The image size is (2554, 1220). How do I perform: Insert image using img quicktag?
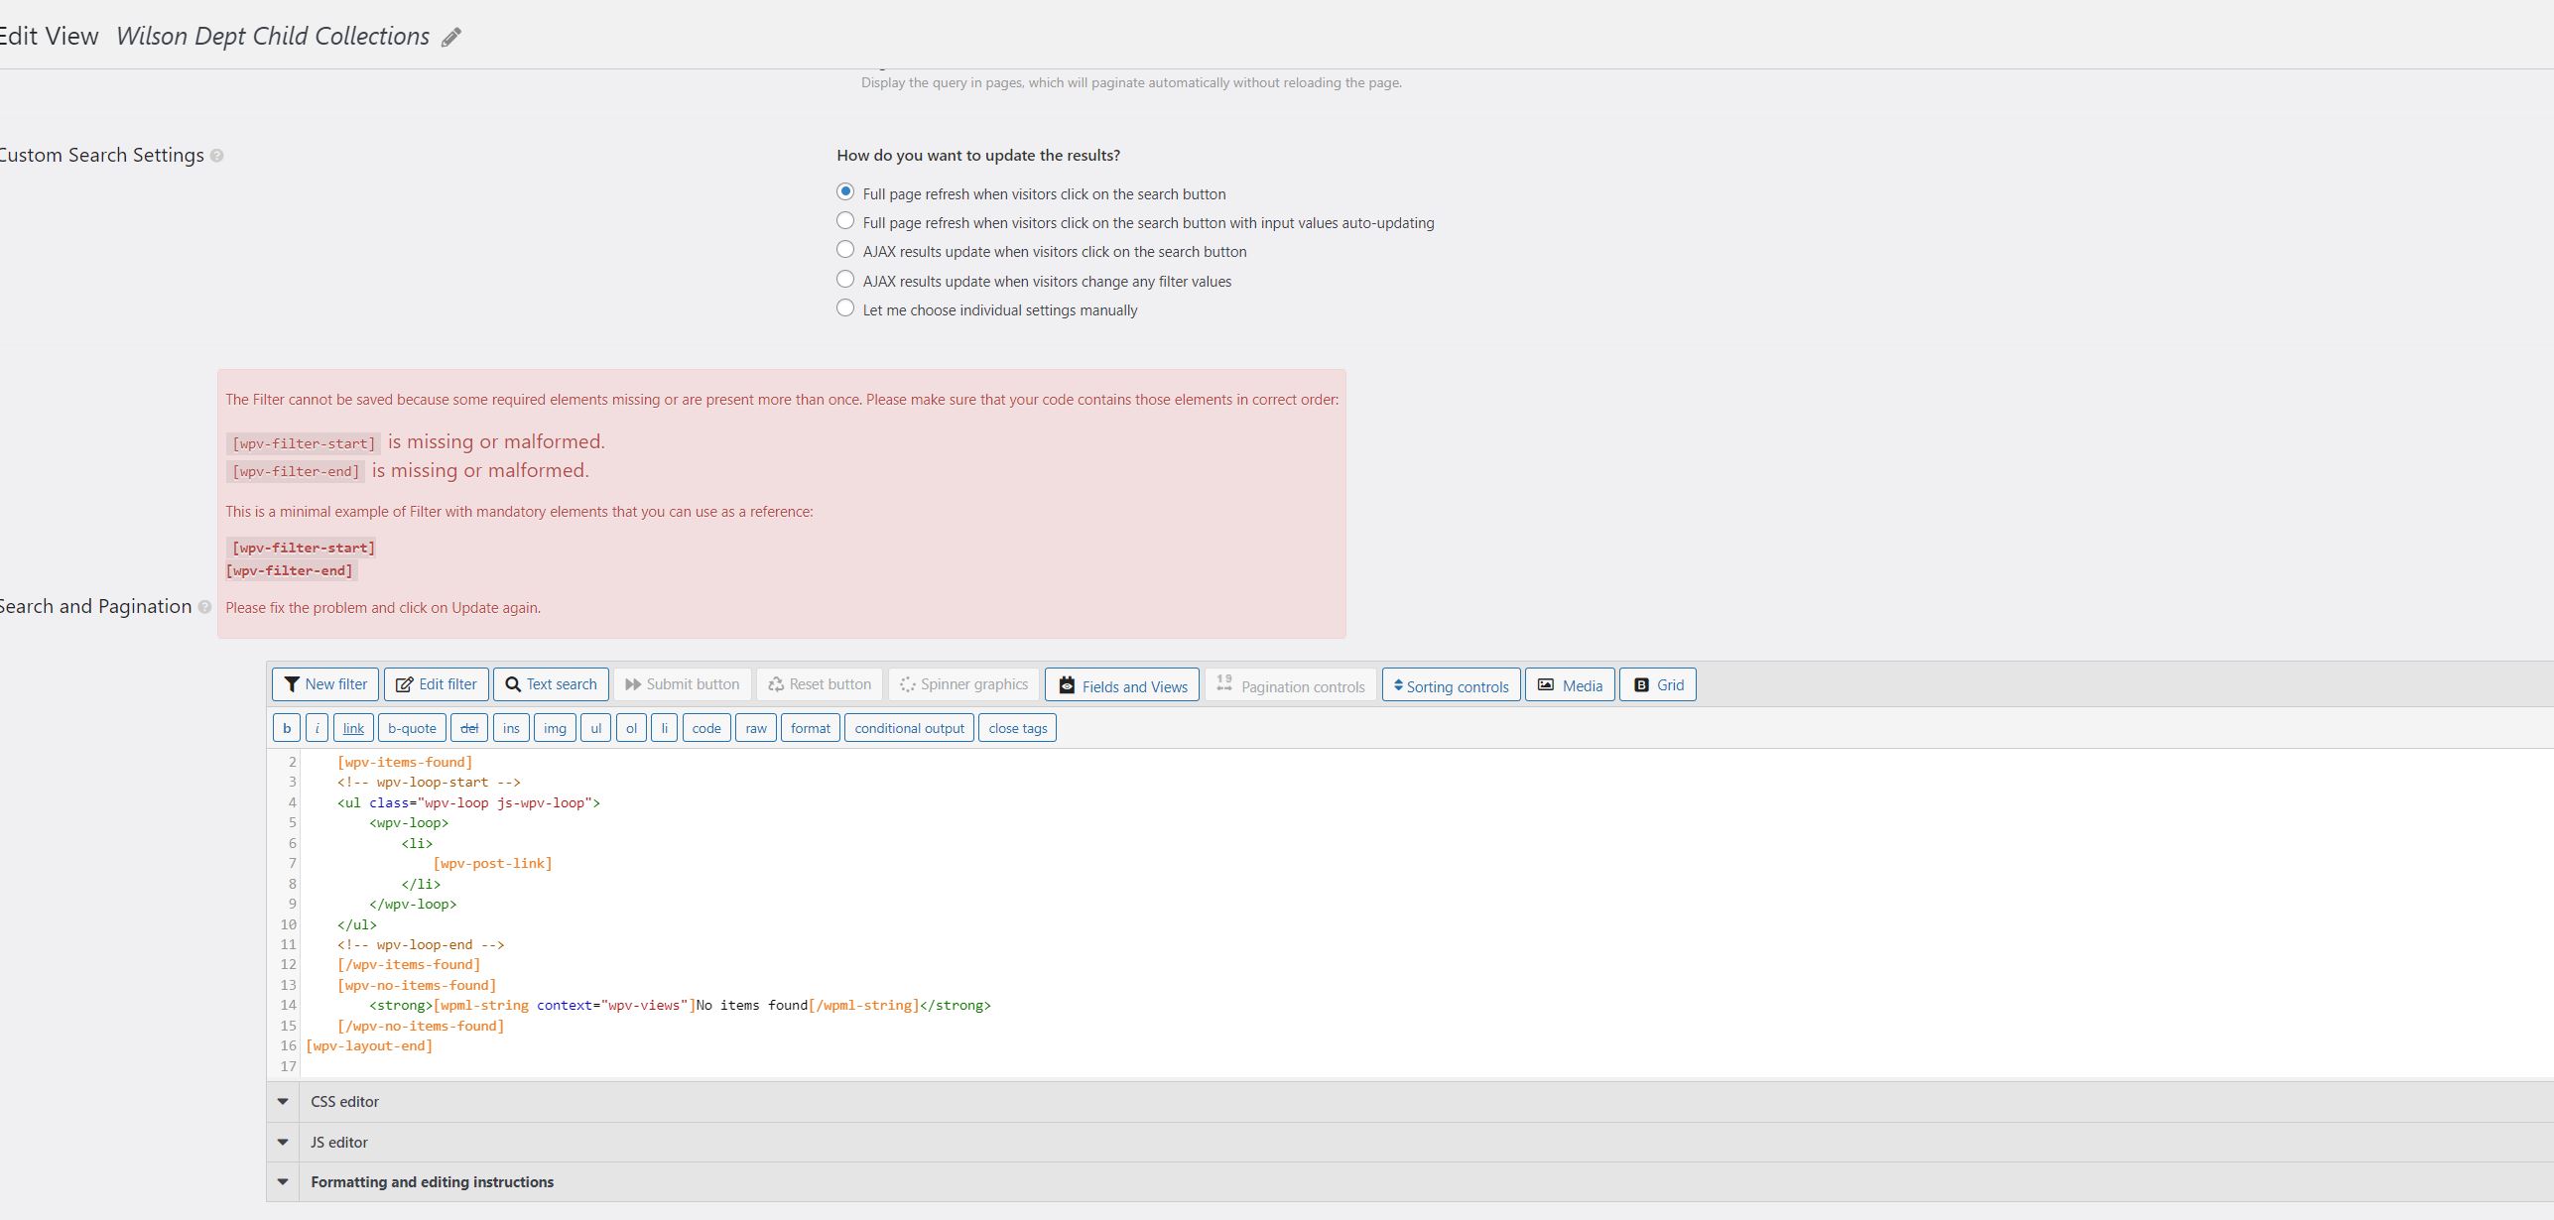555,728
